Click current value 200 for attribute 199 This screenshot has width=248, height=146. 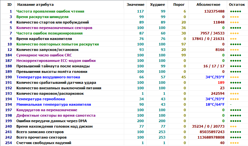pos(140,121)
